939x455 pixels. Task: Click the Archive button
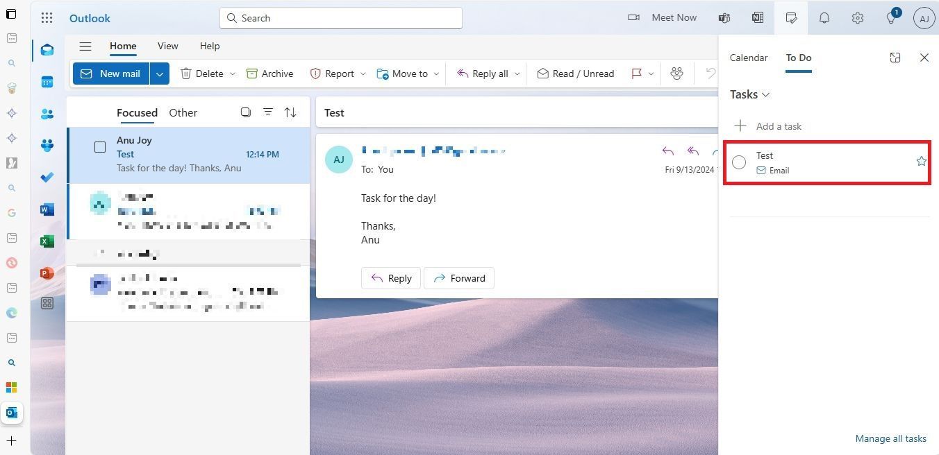pyautogui.click(x=269, y=74)
